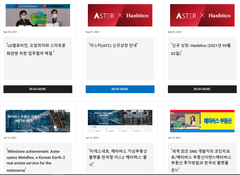Click the Jul 14, 2021 date under the 티에스네트 thumbnail

tap(92, 138)
